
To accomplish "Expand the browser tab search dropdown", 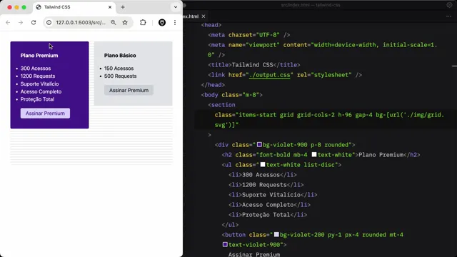I will coord(176,7).
